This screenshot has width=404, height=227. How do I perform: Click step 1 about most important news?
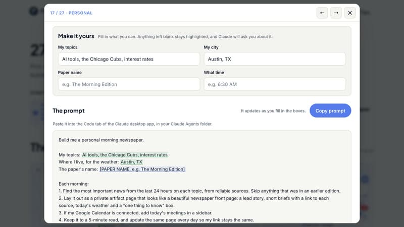(199, 191)
